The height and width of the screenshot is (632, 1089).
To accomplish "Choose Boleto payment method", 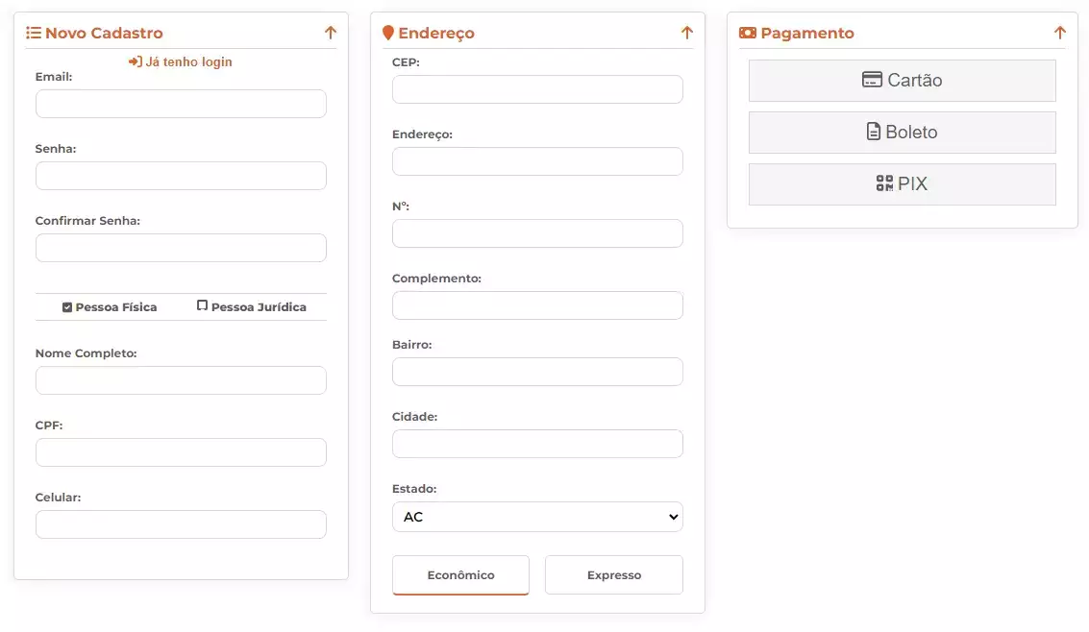I will 903,133.
